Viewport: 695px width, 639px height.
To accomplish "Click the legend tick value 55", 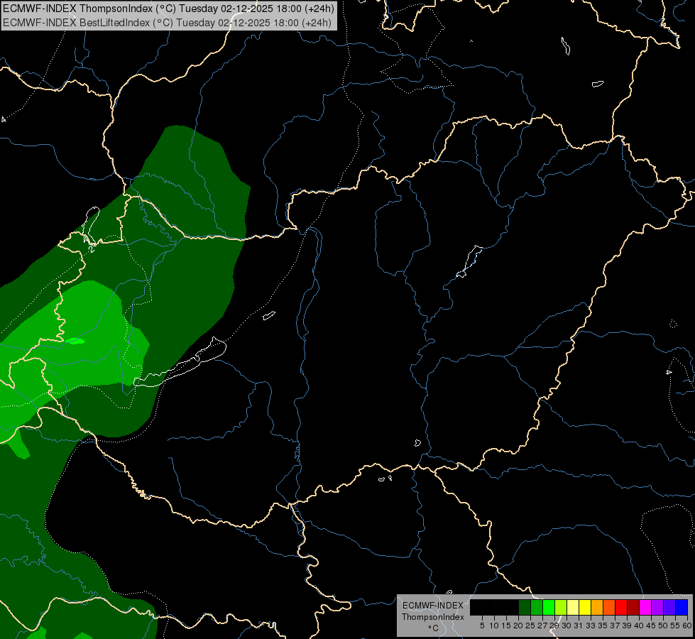I will point(675,626).
